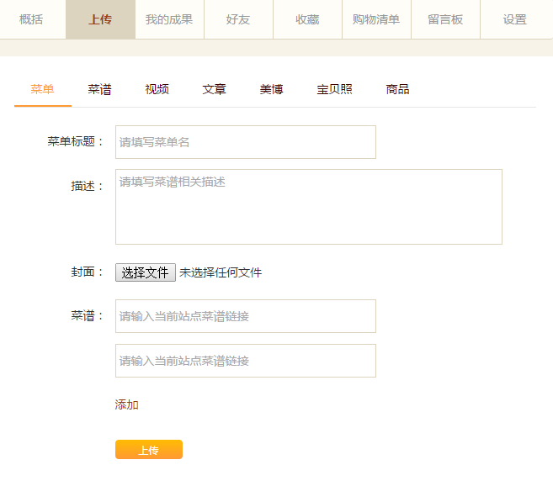
Task: Open the 设置 settings tab
Action: (515, 19)
